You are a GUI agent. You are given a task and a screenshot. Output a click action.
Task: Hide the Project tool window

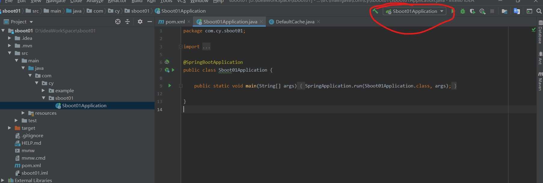click(x=150, y=22)
